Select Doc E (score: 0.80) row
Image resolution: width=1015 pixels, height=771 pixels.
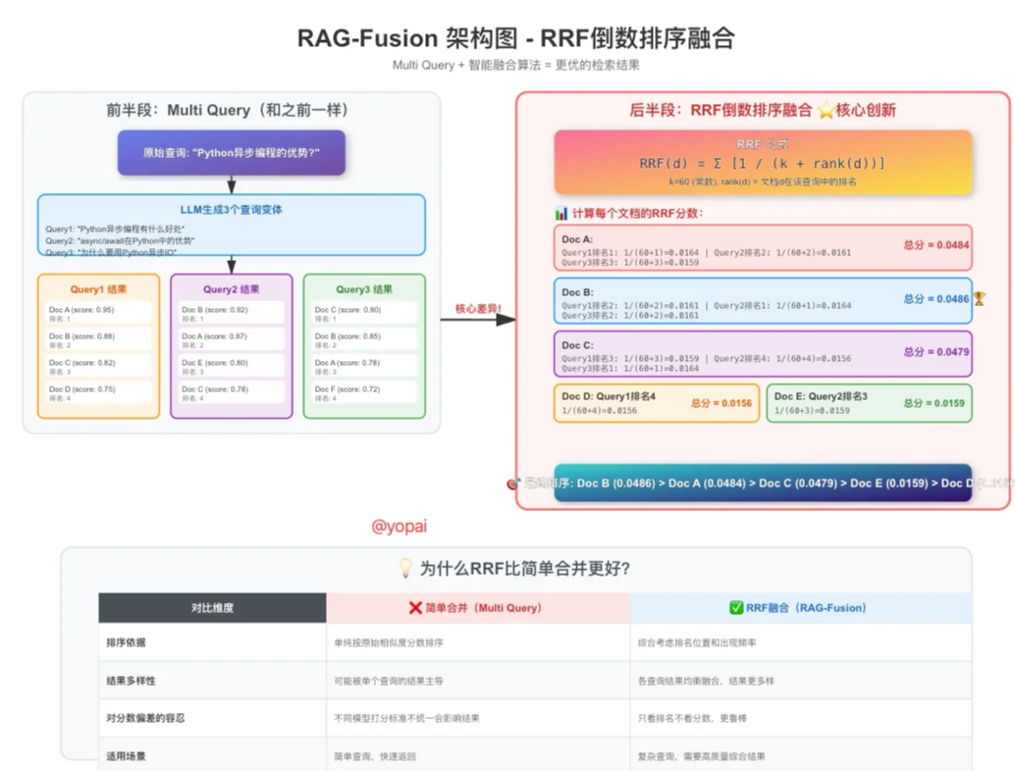click(231, 366)
